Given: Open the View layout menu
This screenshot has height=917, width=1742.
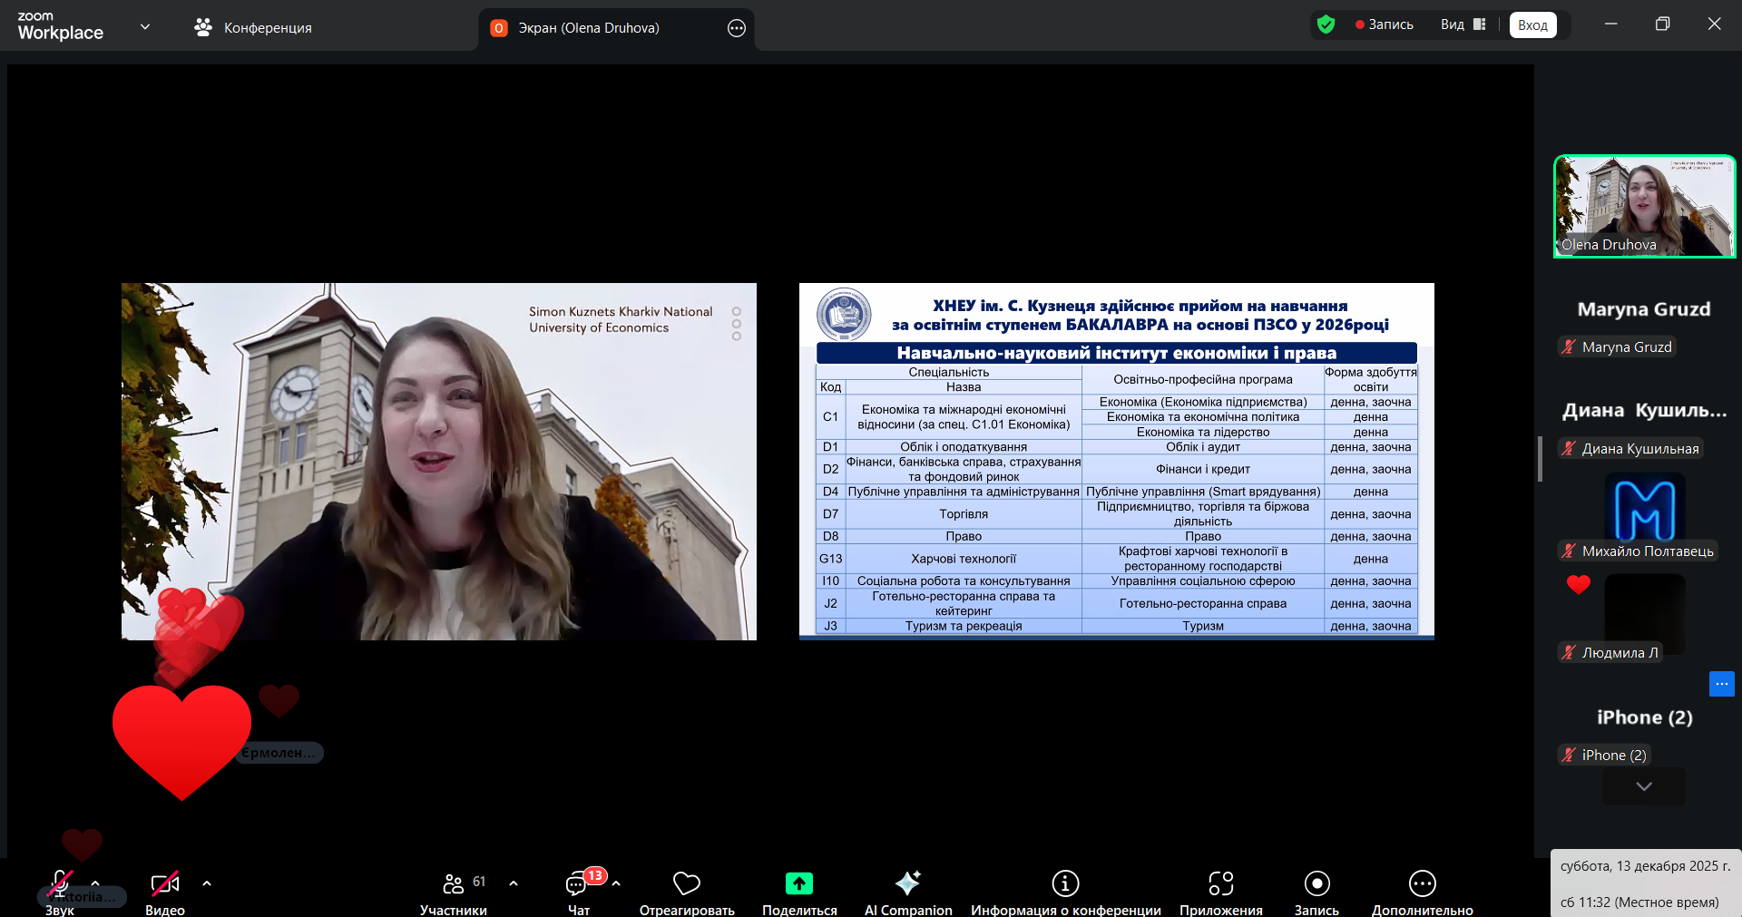Looking at the screenshot, I should tap(1463, 24).
